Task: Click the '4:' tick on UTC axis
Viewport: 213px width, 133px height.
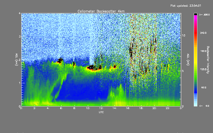Action: click(48, 108)
